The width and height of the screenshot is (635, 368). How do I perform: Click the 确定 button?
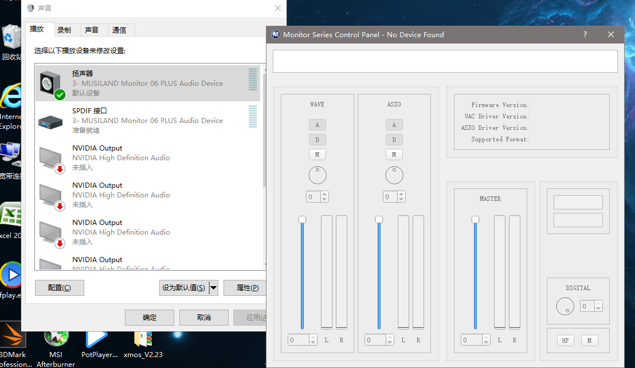(149, 318)
